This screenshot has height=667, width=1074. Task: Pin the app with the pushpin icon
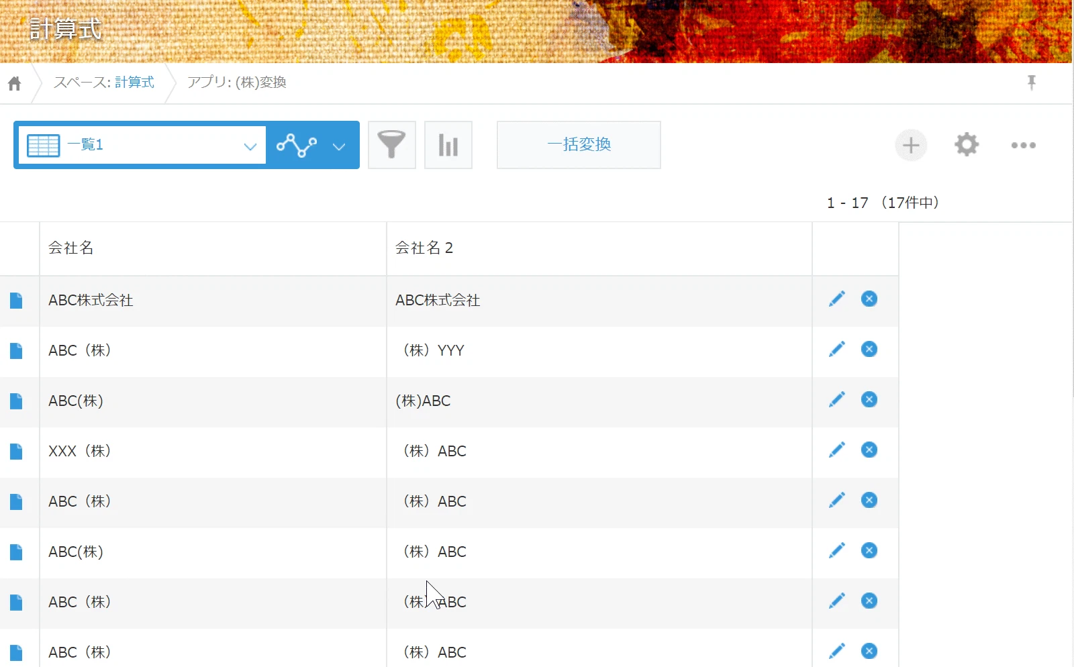1032,83
